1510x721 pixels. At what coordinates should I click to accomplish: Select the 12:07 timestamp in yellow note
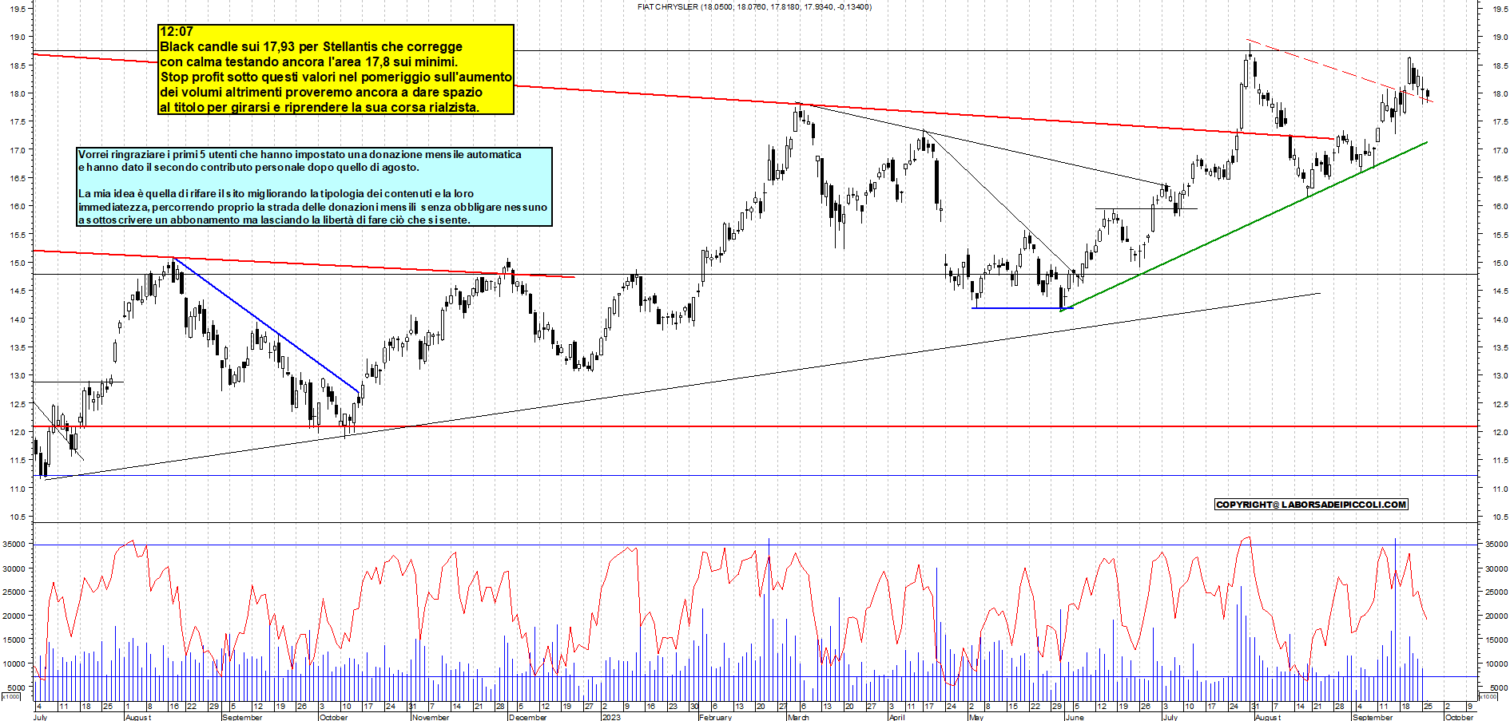[177, 32]
